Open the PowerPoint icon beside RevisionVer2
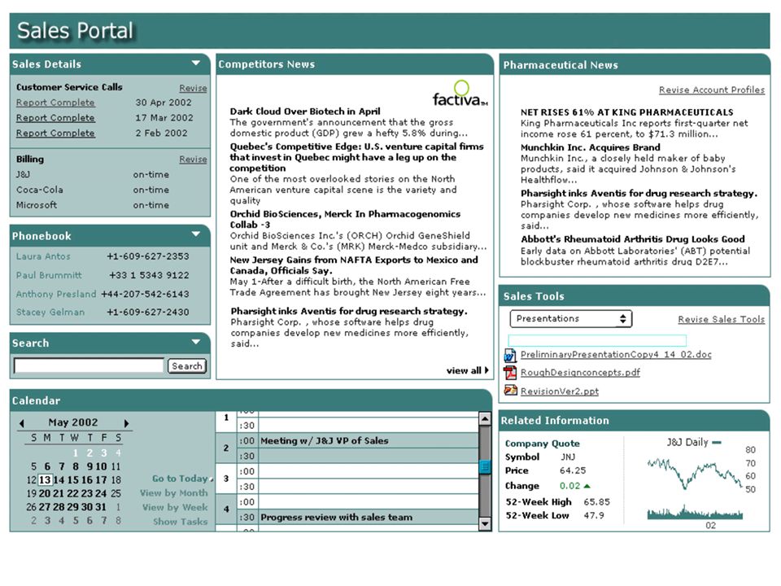This screenshot has width=781, height=586. click(510, 390)
